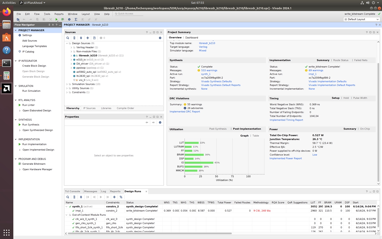Open Implemented Timing Report link
Image resolution: width=382 pixels, height=239 pixels.
pyautogui.click(x=286, y=120)
